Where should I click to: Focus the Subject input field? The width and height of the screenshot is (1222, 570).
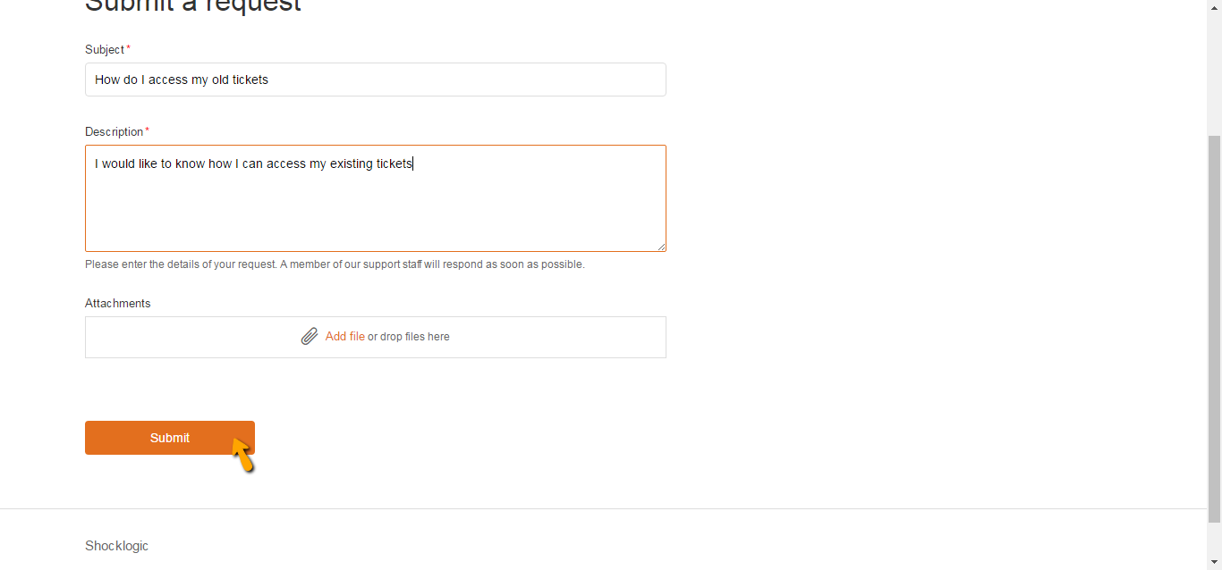coord(376,80)
